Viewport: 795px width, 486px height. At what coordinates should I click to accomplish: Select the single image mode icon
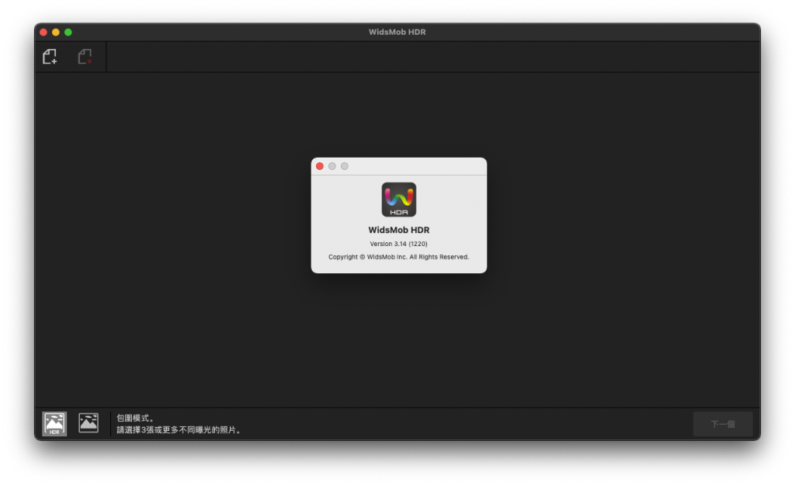(89, 422)
